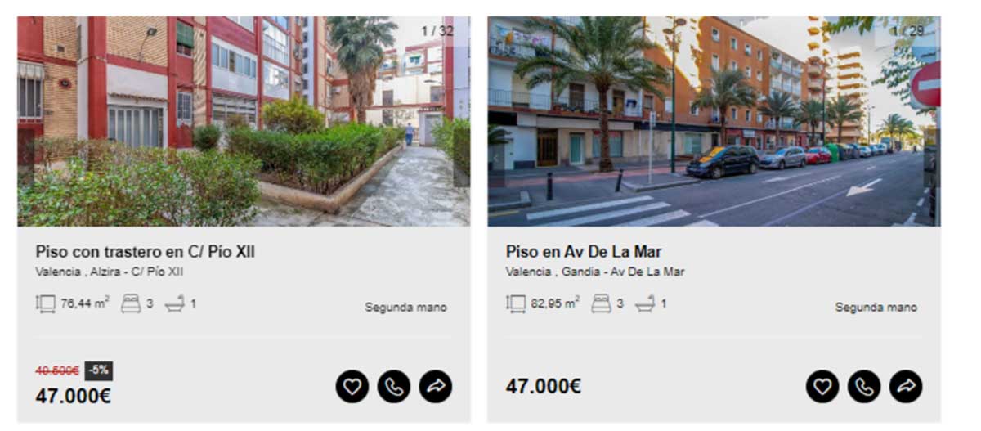Open the C/ Pío XII property photo
The width and height of the screenshot is (981, 431).
pyautogui.click(x=244, y=121)
